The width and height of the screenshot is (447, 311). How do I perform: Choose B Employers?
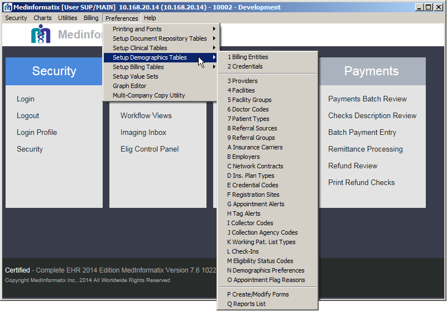(267, 157)
